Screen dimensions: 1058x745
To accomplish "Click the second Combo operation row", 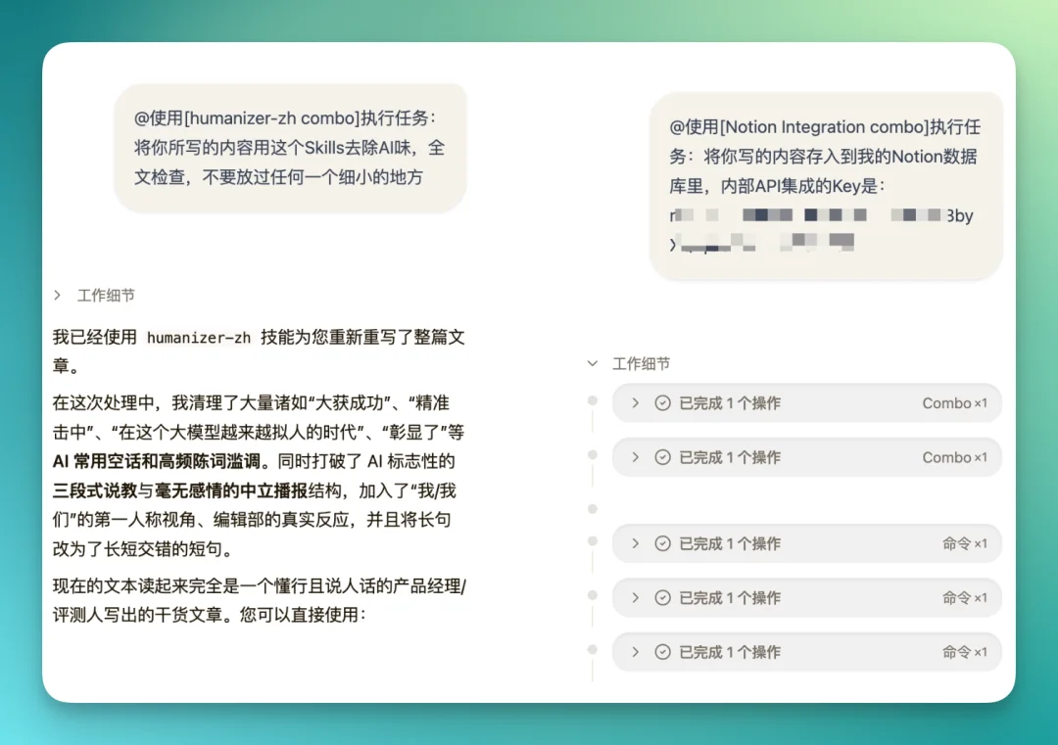I will [x=806, y=457].
